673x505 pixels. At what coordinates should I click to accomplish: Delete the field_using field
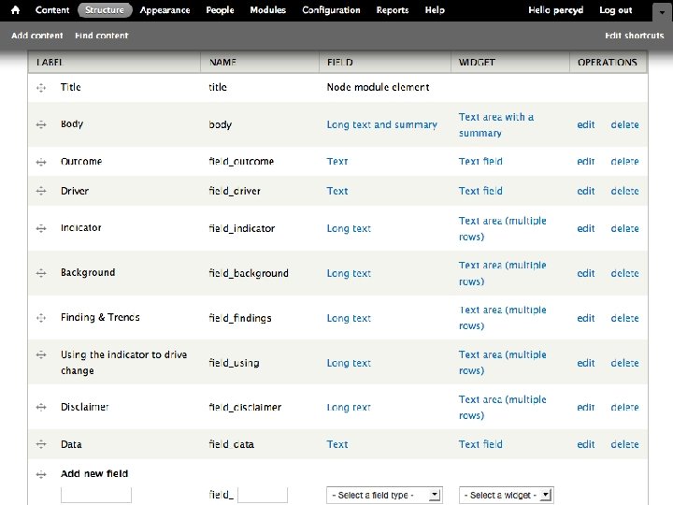coord(625,363)
